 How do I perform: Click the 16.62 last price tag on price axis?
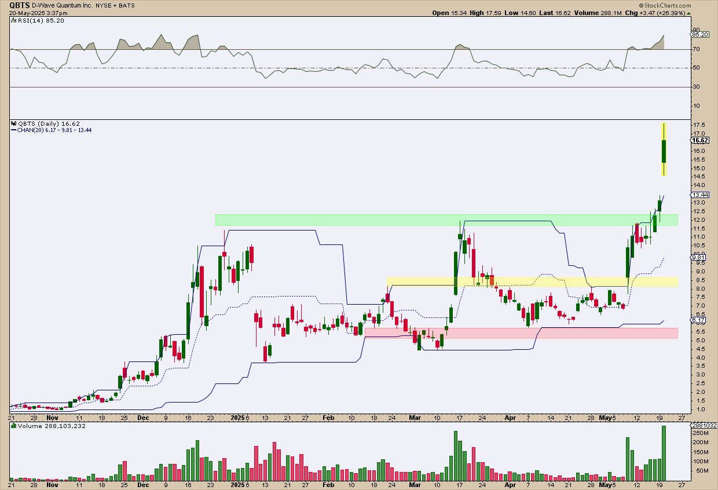[x=700, y=140]
